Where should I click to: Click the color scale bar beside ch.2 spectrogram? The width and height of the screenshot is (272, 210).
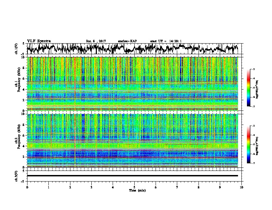[x=249, y=144]
